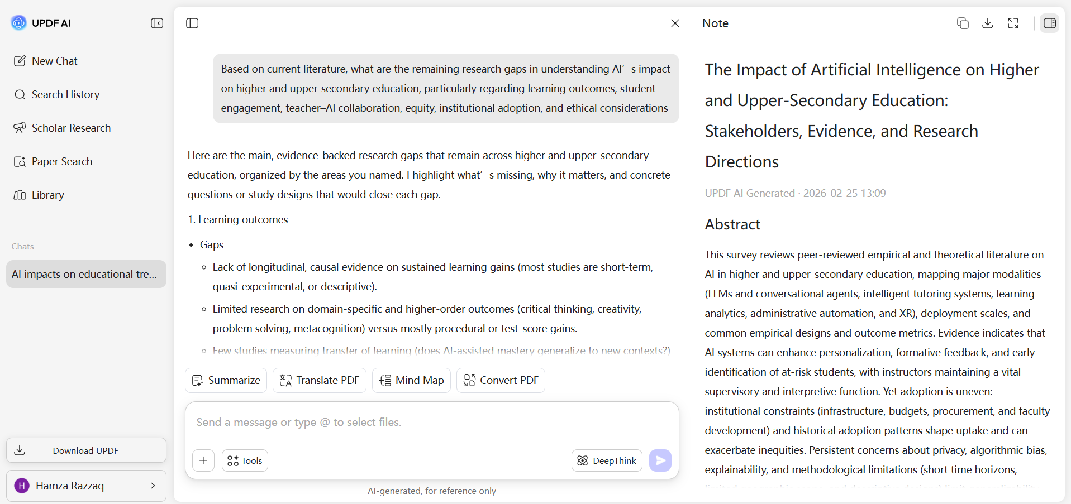
Task: Click the Translate PDF button
Action: [x=320, y=380]
